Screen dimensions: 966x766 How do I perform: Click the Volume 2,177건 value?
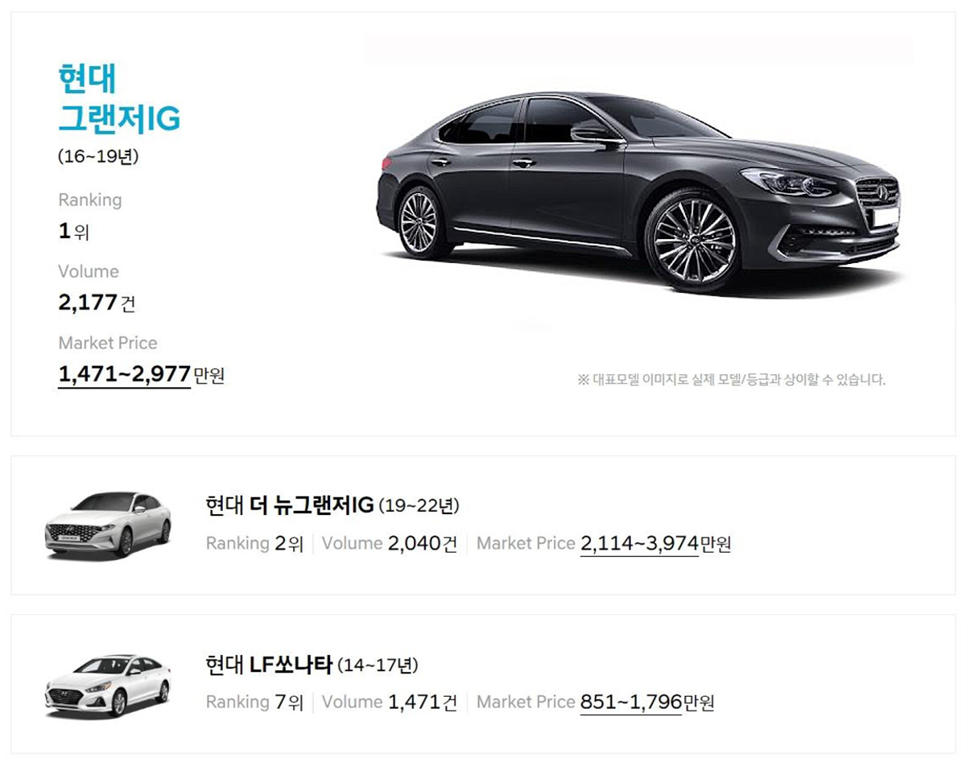pos(97,303)
